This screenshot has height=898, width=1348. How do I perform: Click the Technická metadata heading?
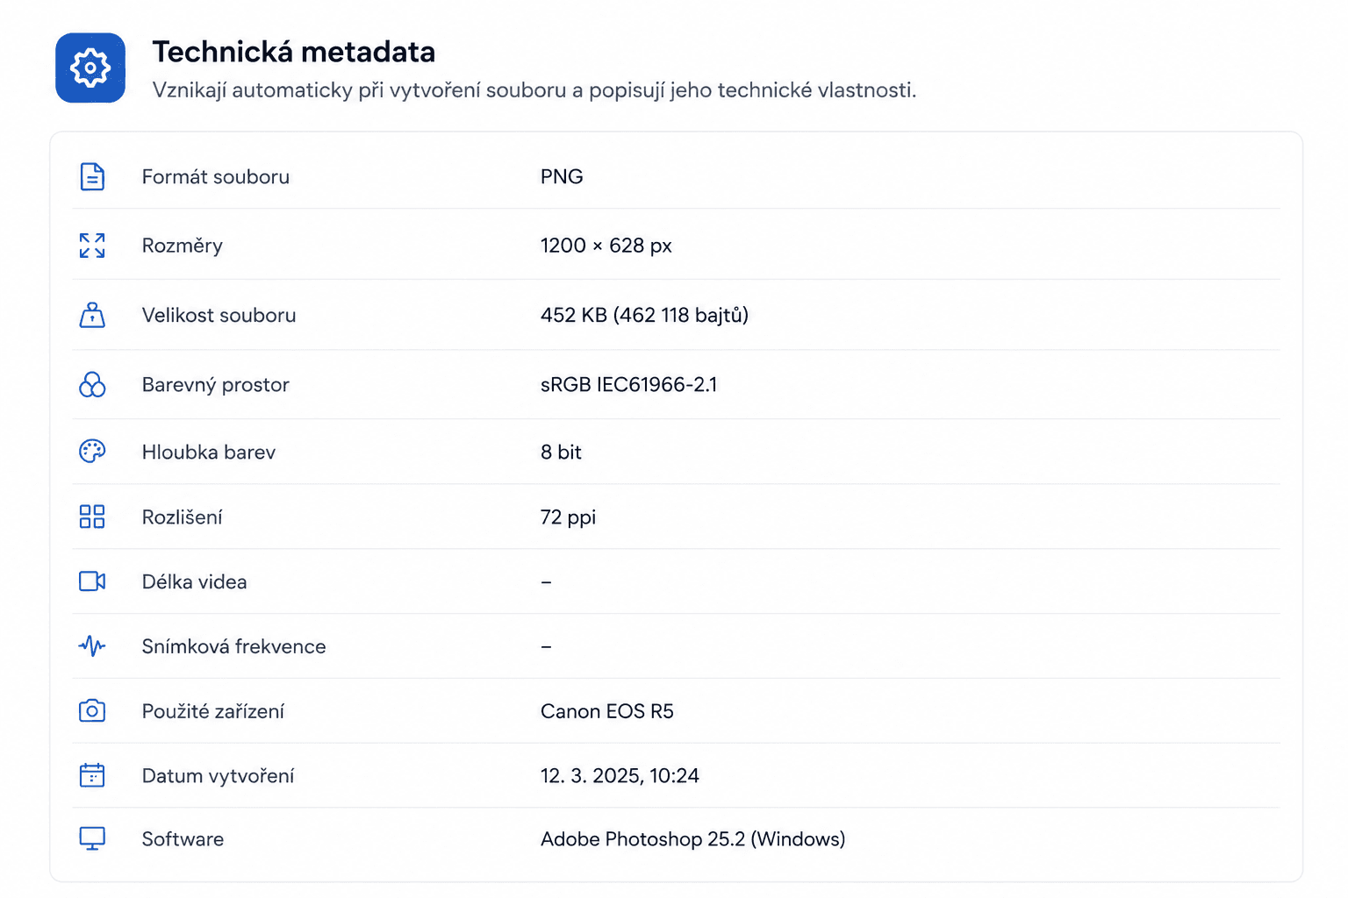coord(294,52)
